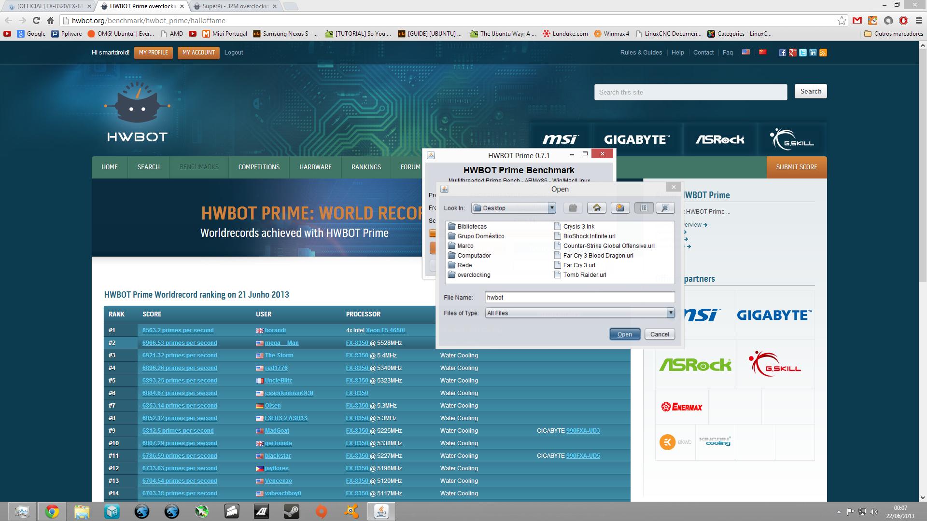927x521 pixels.
Task: Open the 990FXA-UD3 motherboard link
Action: pyautogui.click(x=583, y=431)
